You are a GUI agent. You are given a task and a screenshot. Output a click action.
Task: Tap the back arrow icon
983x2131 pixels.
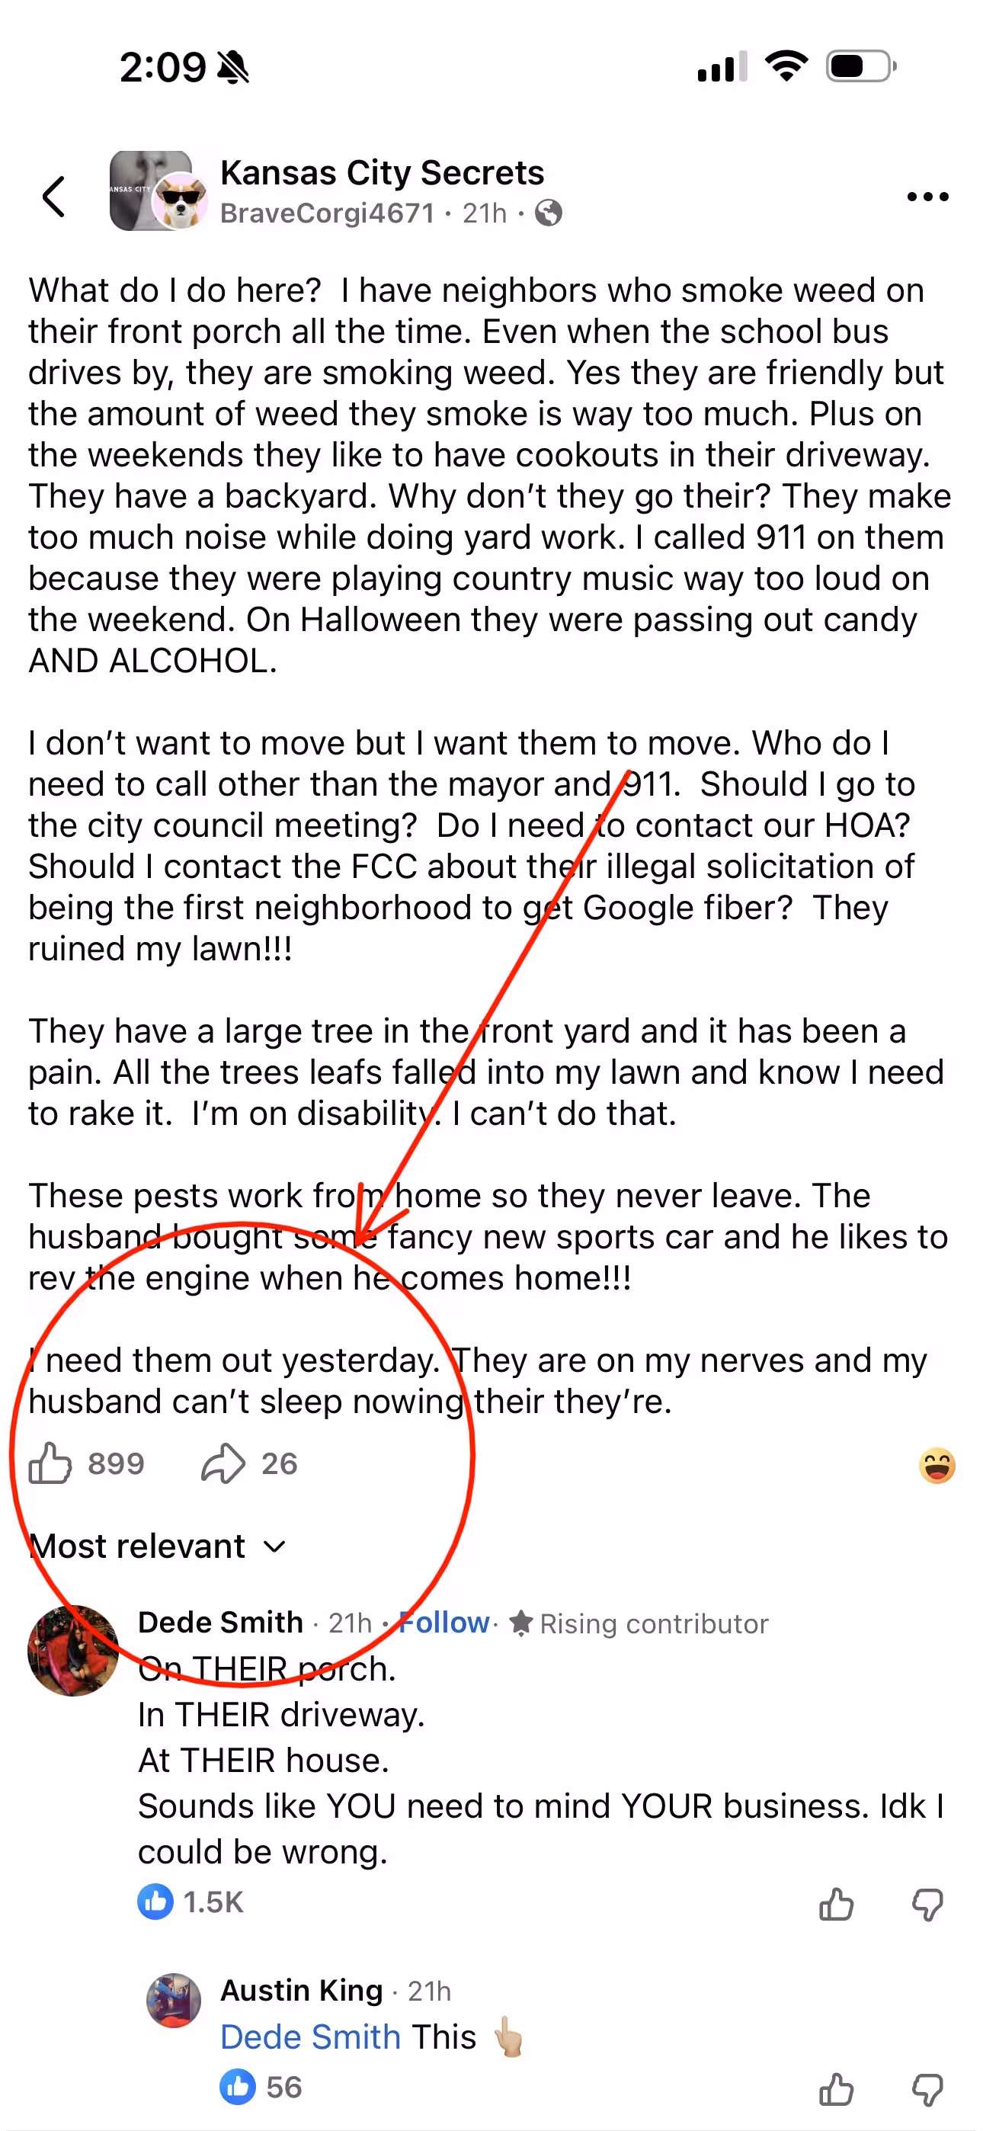click(54, 197)
